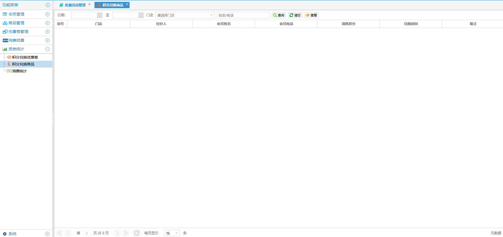Open the start date calendar picker
This screenshot has height=237, width=503.
click(99, 15)
